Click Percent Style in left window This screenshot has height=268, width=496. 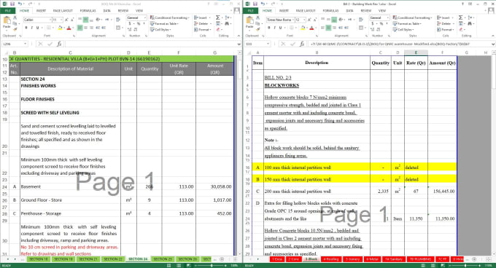[x=139, y=24]
